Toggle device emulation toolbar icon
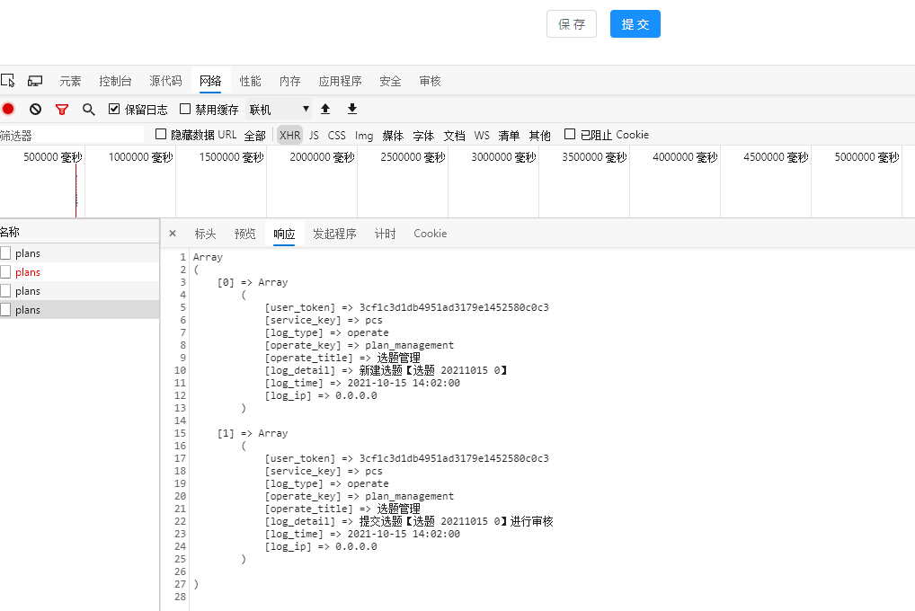 (35, 81)
